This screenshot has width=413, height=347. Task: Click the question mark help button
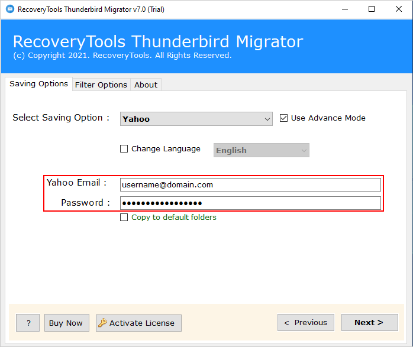pyautogui.click(x=28, y=323)
